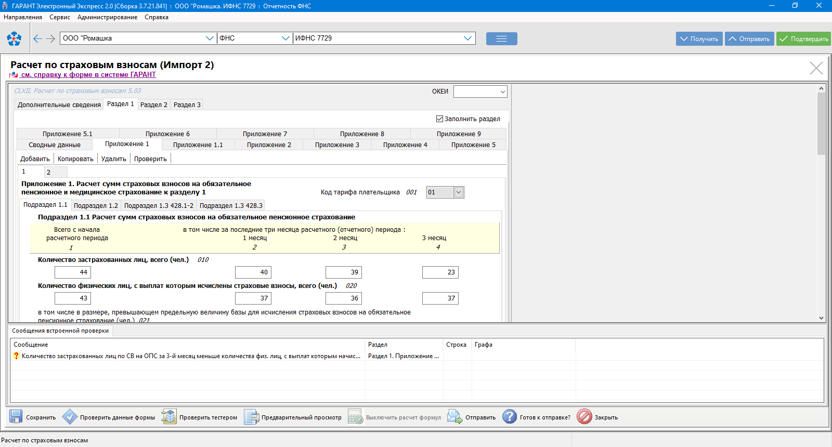Open the ОКЕИ dropdown list

coord(502,92)
